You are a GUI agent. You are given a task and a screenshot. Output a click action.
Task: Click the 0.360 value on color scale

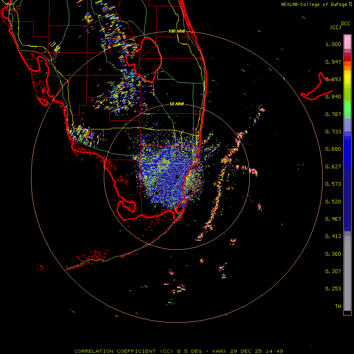pos(333,254)
